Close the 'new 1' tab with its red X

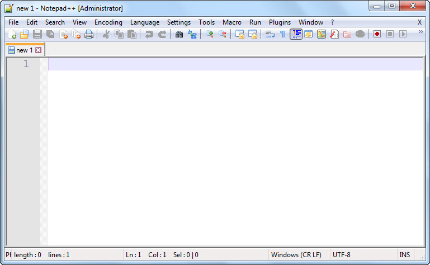[x=39, y=50]
